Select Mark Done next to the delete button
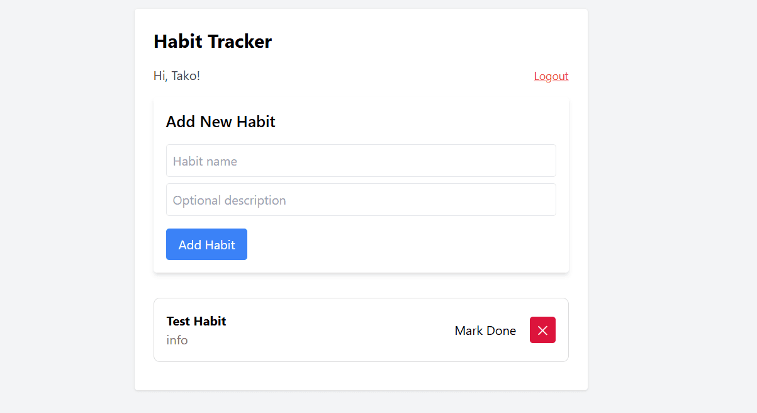Screen dimensions: 757x413 485,330
